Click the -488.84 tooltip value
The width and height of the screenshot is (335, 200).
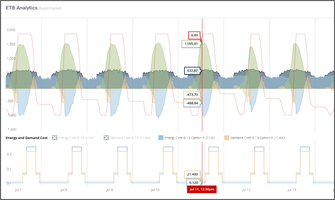(192, 103)
